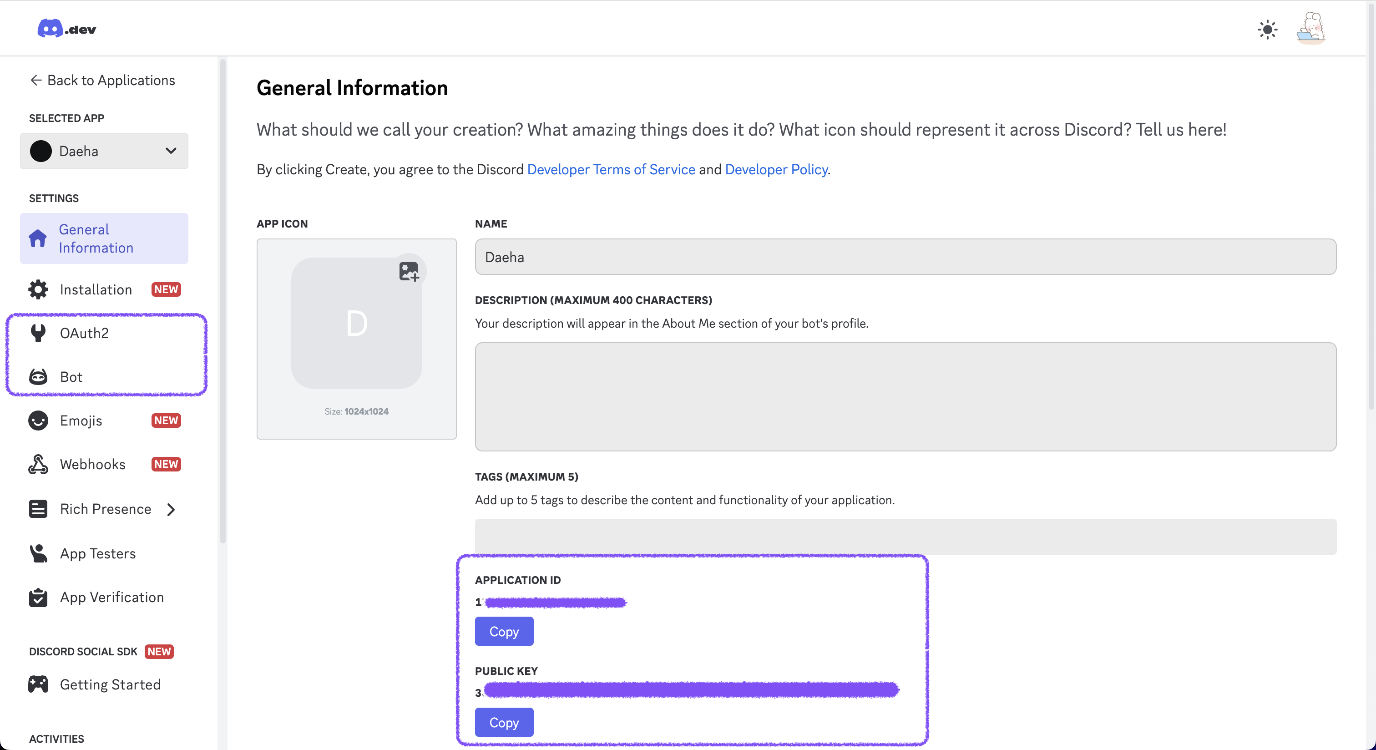Open App Testers page
Screen dimensions: 1376x750
[x=104, y=553]
